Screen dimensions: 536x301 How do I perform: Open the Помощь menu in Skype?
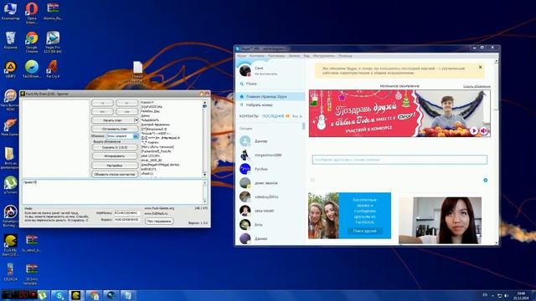coord(345,56)
